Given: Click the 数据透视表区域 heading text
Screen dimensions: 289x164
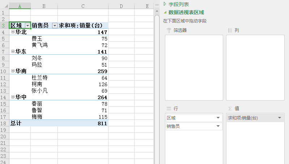Looking at the screenshot, I should pyautogui.click(x=186, y=12).
